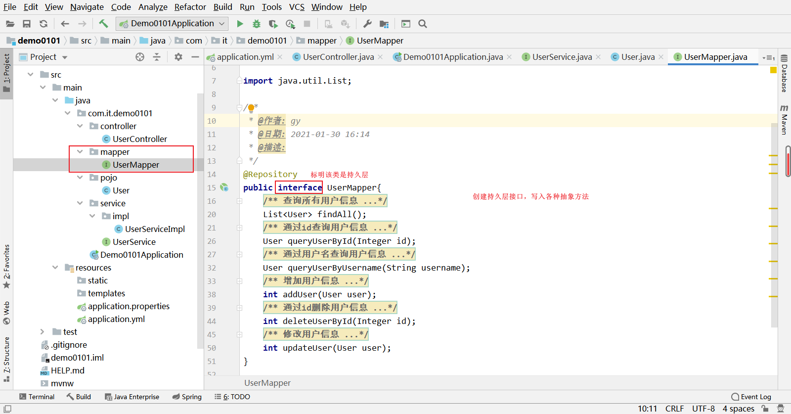Viewport: 791px width, 414px height.
Task: Switch to the UserController.java tab
Action: (x=338, y=57)
